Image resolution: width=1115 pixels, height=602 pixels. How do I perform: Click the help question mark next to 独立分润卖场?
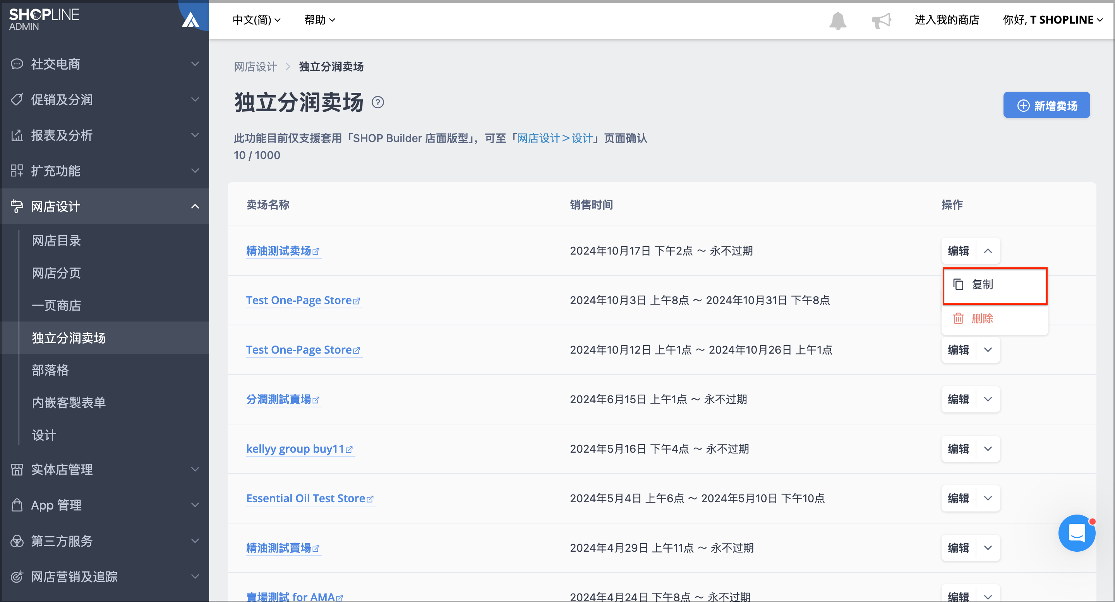(378, 103)
